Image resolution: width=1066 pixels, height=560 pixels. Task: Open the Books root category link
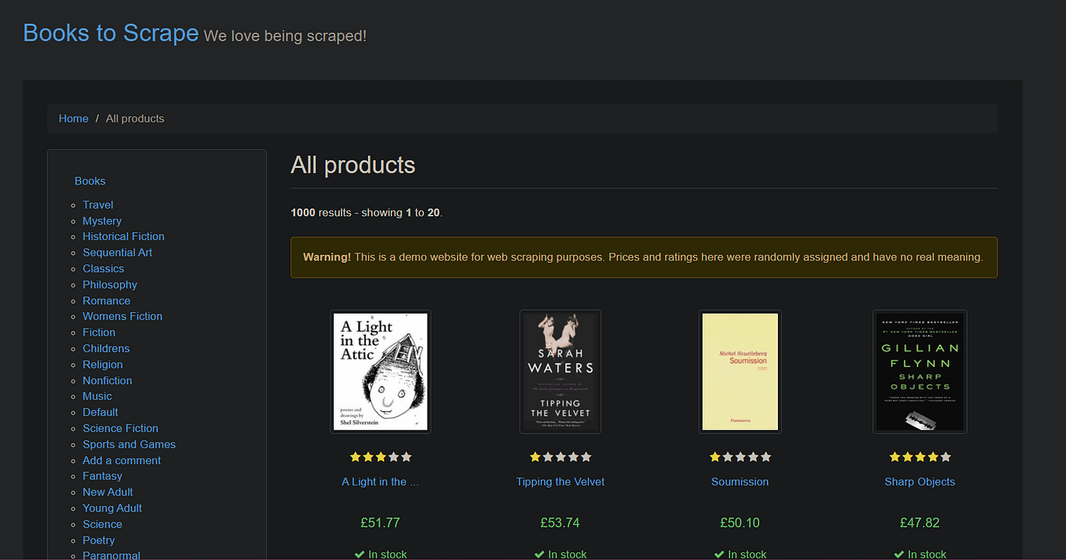click(x=90, y=181)
